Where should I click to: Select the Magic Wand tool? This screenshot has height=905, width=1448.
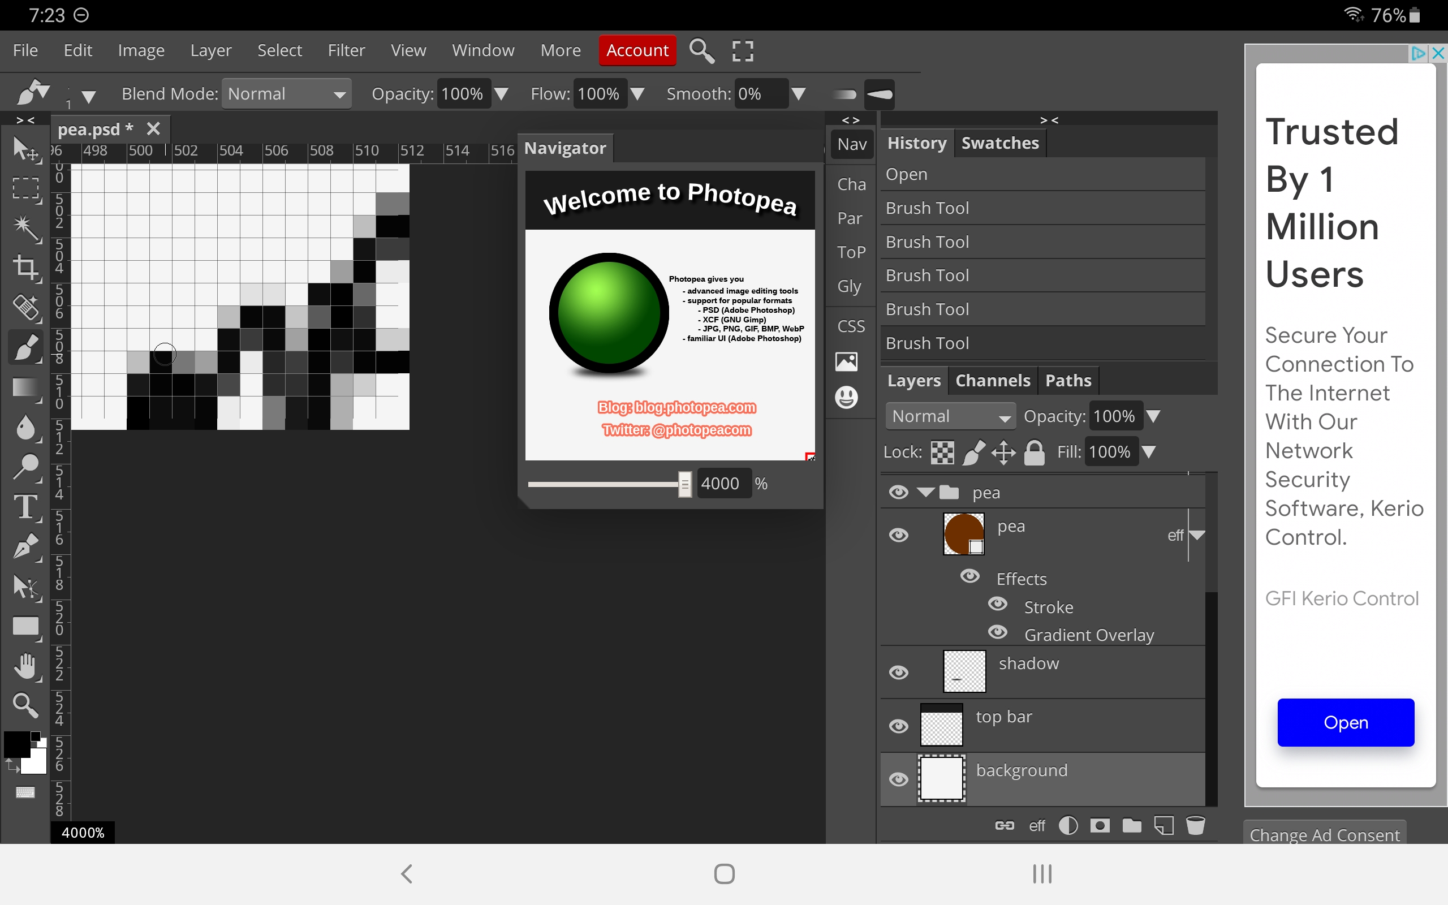click(x=27, y=228)
